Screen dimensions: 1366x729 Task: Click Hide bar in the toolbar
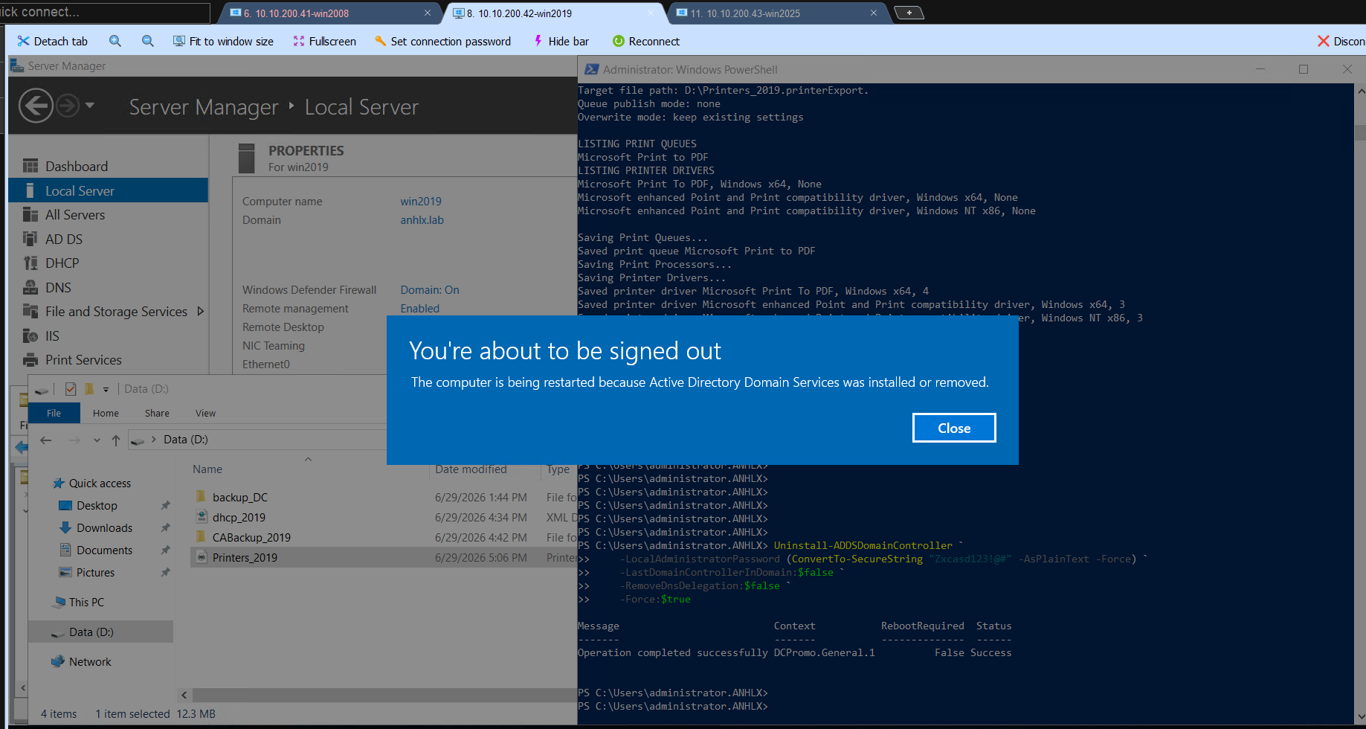tap(561, 42)
